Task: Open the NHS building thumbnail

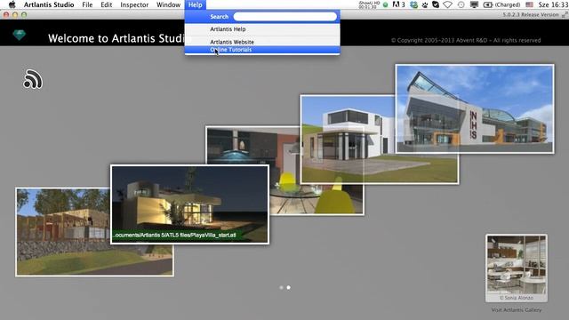Action: click(475, 108)
